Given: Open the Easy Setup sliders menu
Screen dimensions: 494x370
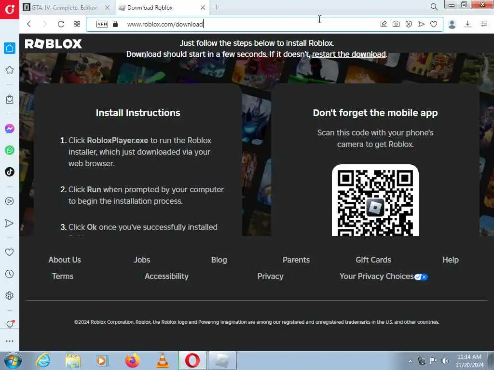Looking at the screenshot, I should pyautogui.click(x=484, y=24).
